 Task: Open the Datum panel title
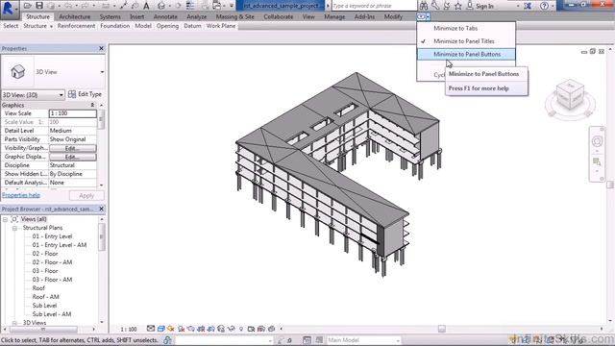[192, 26]
